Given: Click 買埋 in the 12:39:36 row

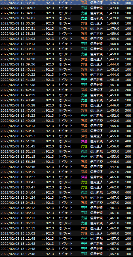Looking at the screenshot, I should click(x=84, y=64).
